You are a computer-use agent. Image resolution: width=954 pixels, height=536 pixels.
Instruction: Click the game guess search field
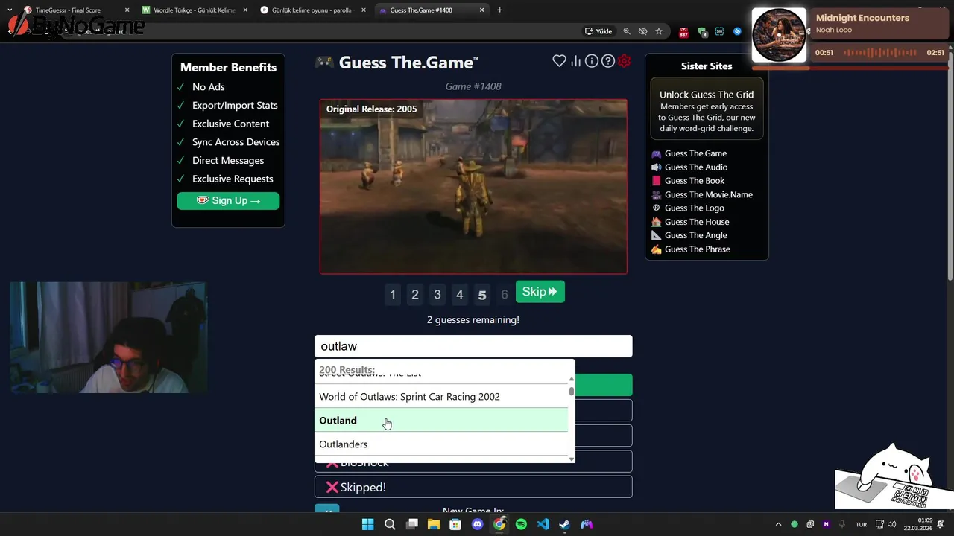tap(473, 346)
